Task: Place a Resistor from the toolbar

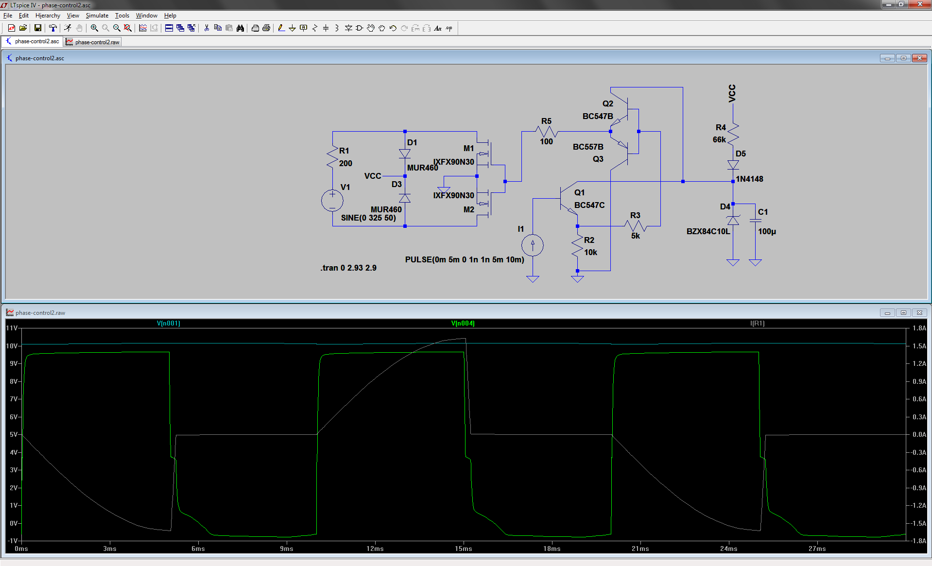Action: 315,28
